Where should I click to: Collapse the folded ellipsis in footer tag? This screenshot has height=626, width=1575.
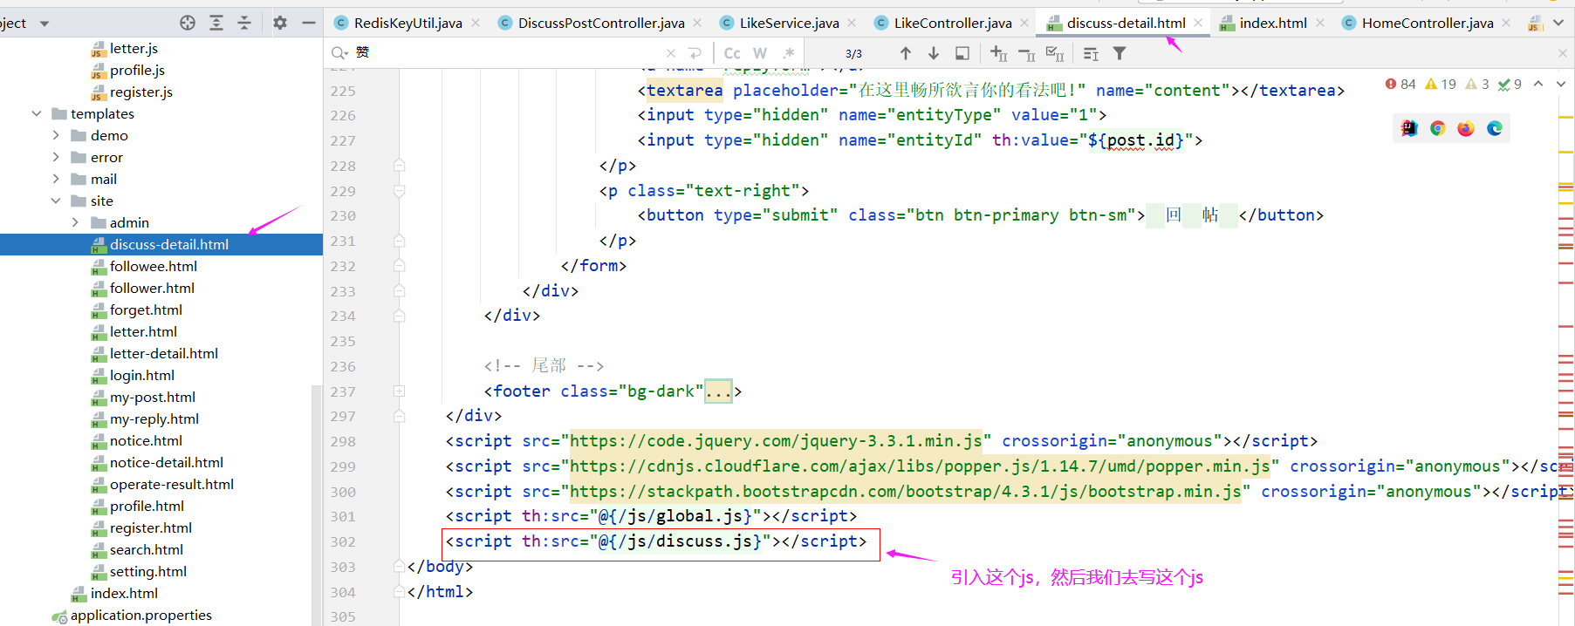718,391
